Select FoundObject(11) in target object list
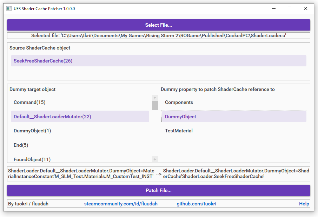The height and width of the screenshot is (217, 318). pyautogui.click(x=80, y=159)
